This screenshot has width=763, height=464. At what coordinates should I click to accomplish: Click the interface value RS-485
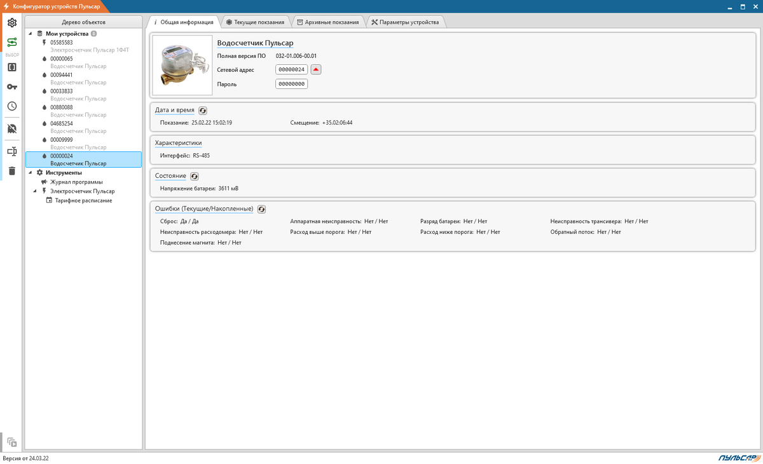tap(201, 155)
